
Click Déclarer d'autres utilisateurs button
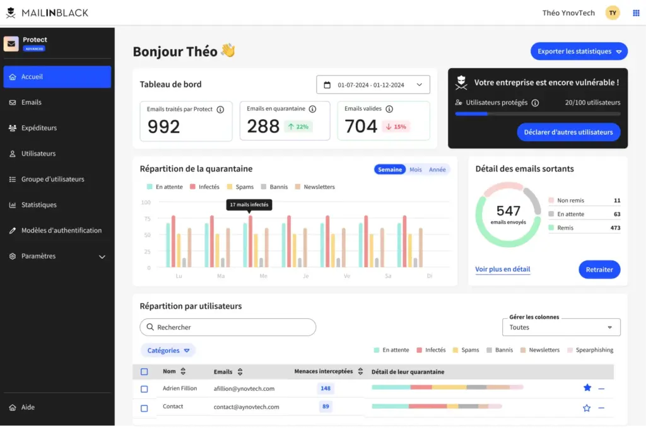(x=568, y=132)
